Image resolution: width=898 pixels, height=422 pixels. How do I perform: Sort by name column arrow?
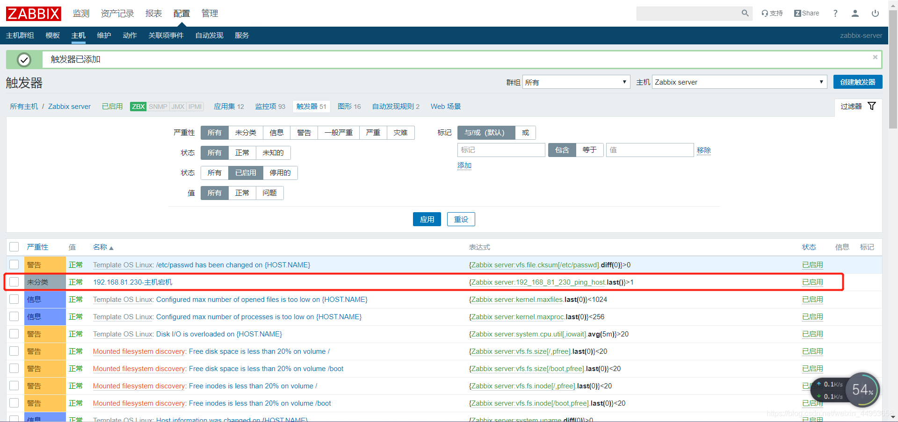pyautogui.click(x=111, y=248)
